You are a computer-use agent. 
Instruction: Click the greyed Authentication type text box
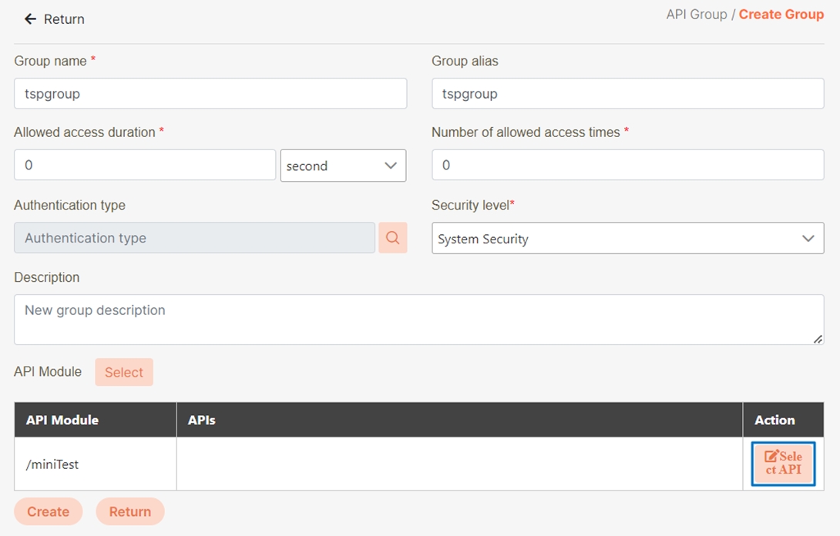click(x=194, y=238)
